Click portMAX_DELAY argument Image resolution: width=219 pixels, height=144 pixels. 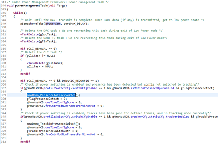click(x=74, y=24)
